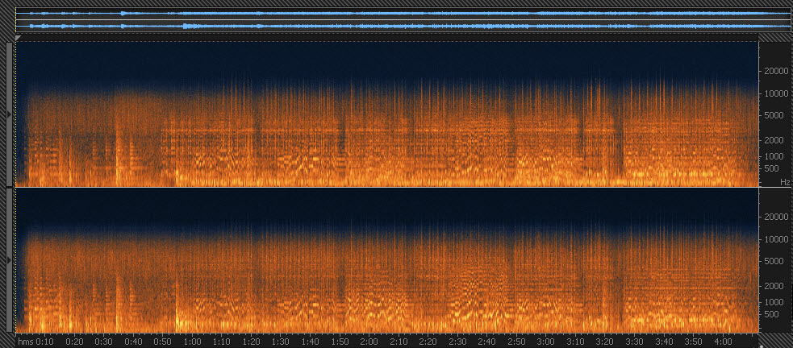The image size is (793, 348).
Task: Click the 1:00 mark on time ruler
Action: pos(192,342)
